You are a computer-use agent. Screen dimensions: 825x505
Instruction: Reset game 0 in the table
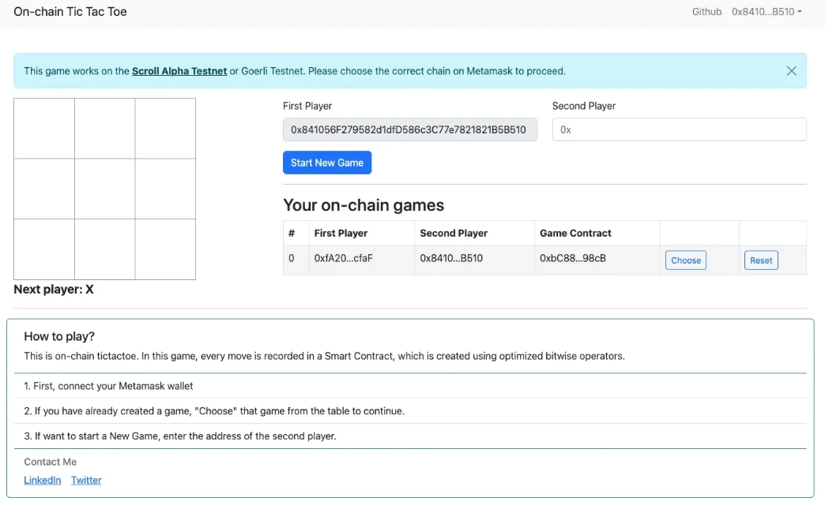click(x=760, y=260)
